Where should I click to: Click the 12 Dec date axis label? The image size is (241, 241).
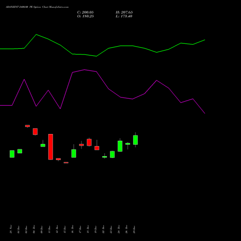pos(57,229)
